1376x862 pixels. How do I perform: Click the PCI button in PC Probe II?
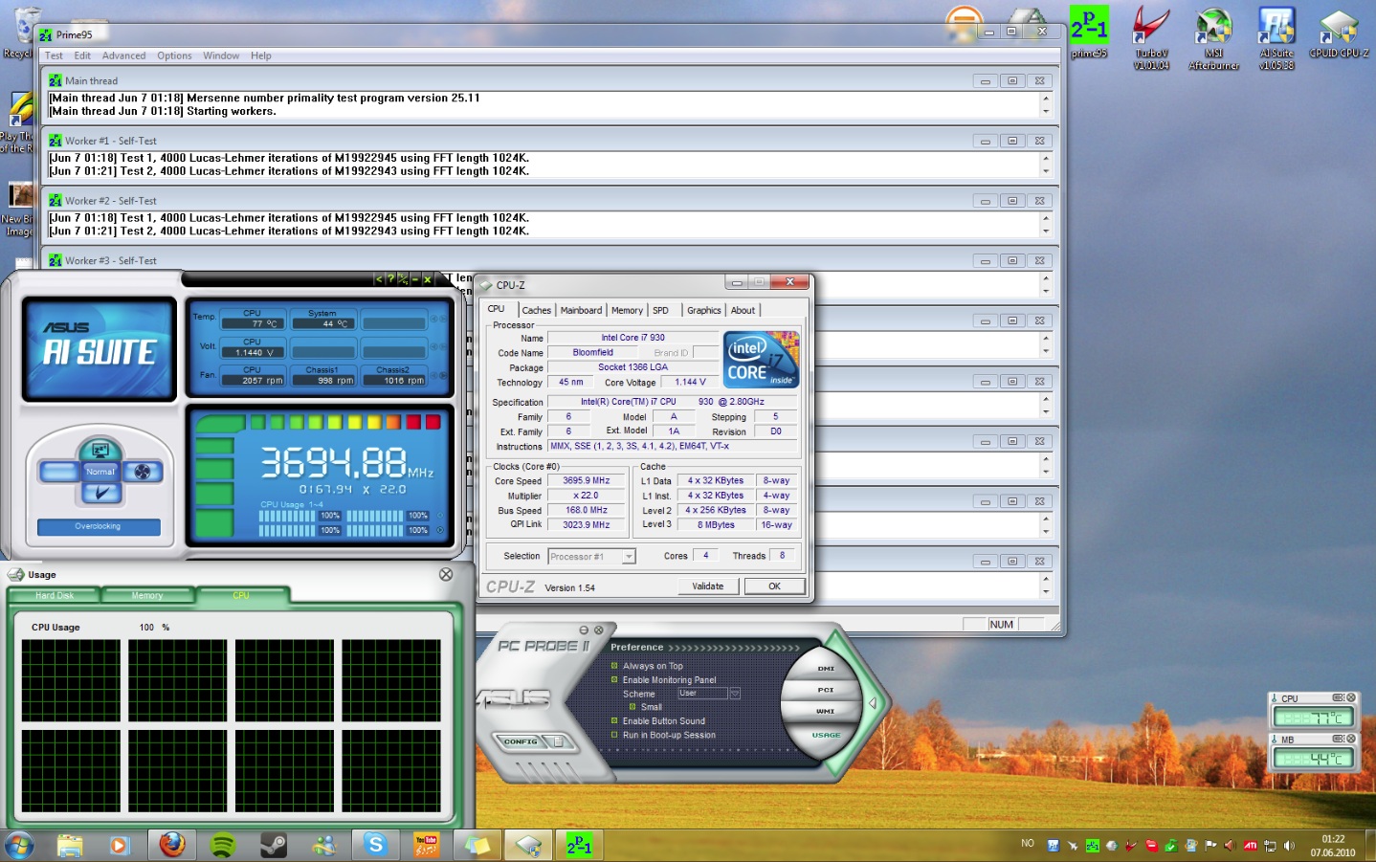pos(825,690)
